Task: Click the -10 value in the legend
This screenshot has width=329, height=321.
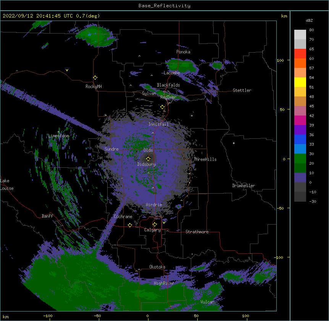Action: pos(313,192)
